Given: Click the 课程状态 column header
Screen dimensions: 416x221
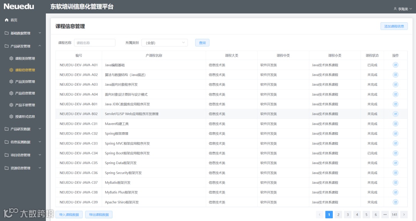Looking at the screenshot, I should click(372, 55).
